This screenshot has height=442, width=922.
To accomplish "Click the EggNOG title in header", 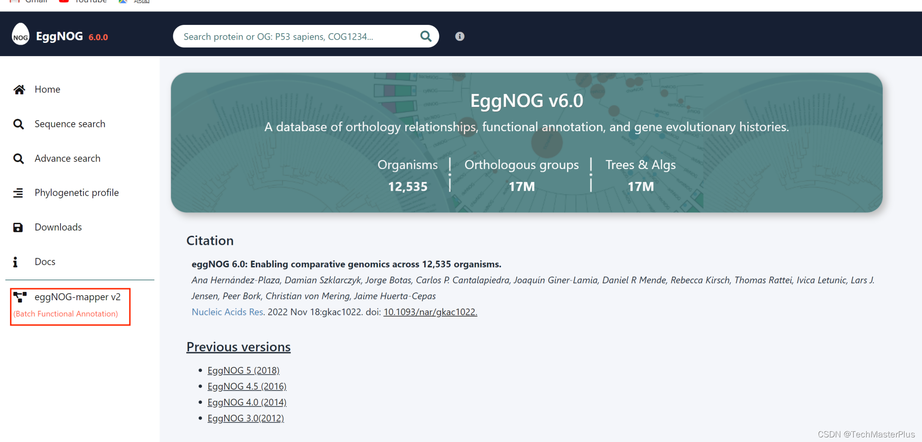I will (x=59, y=36).
